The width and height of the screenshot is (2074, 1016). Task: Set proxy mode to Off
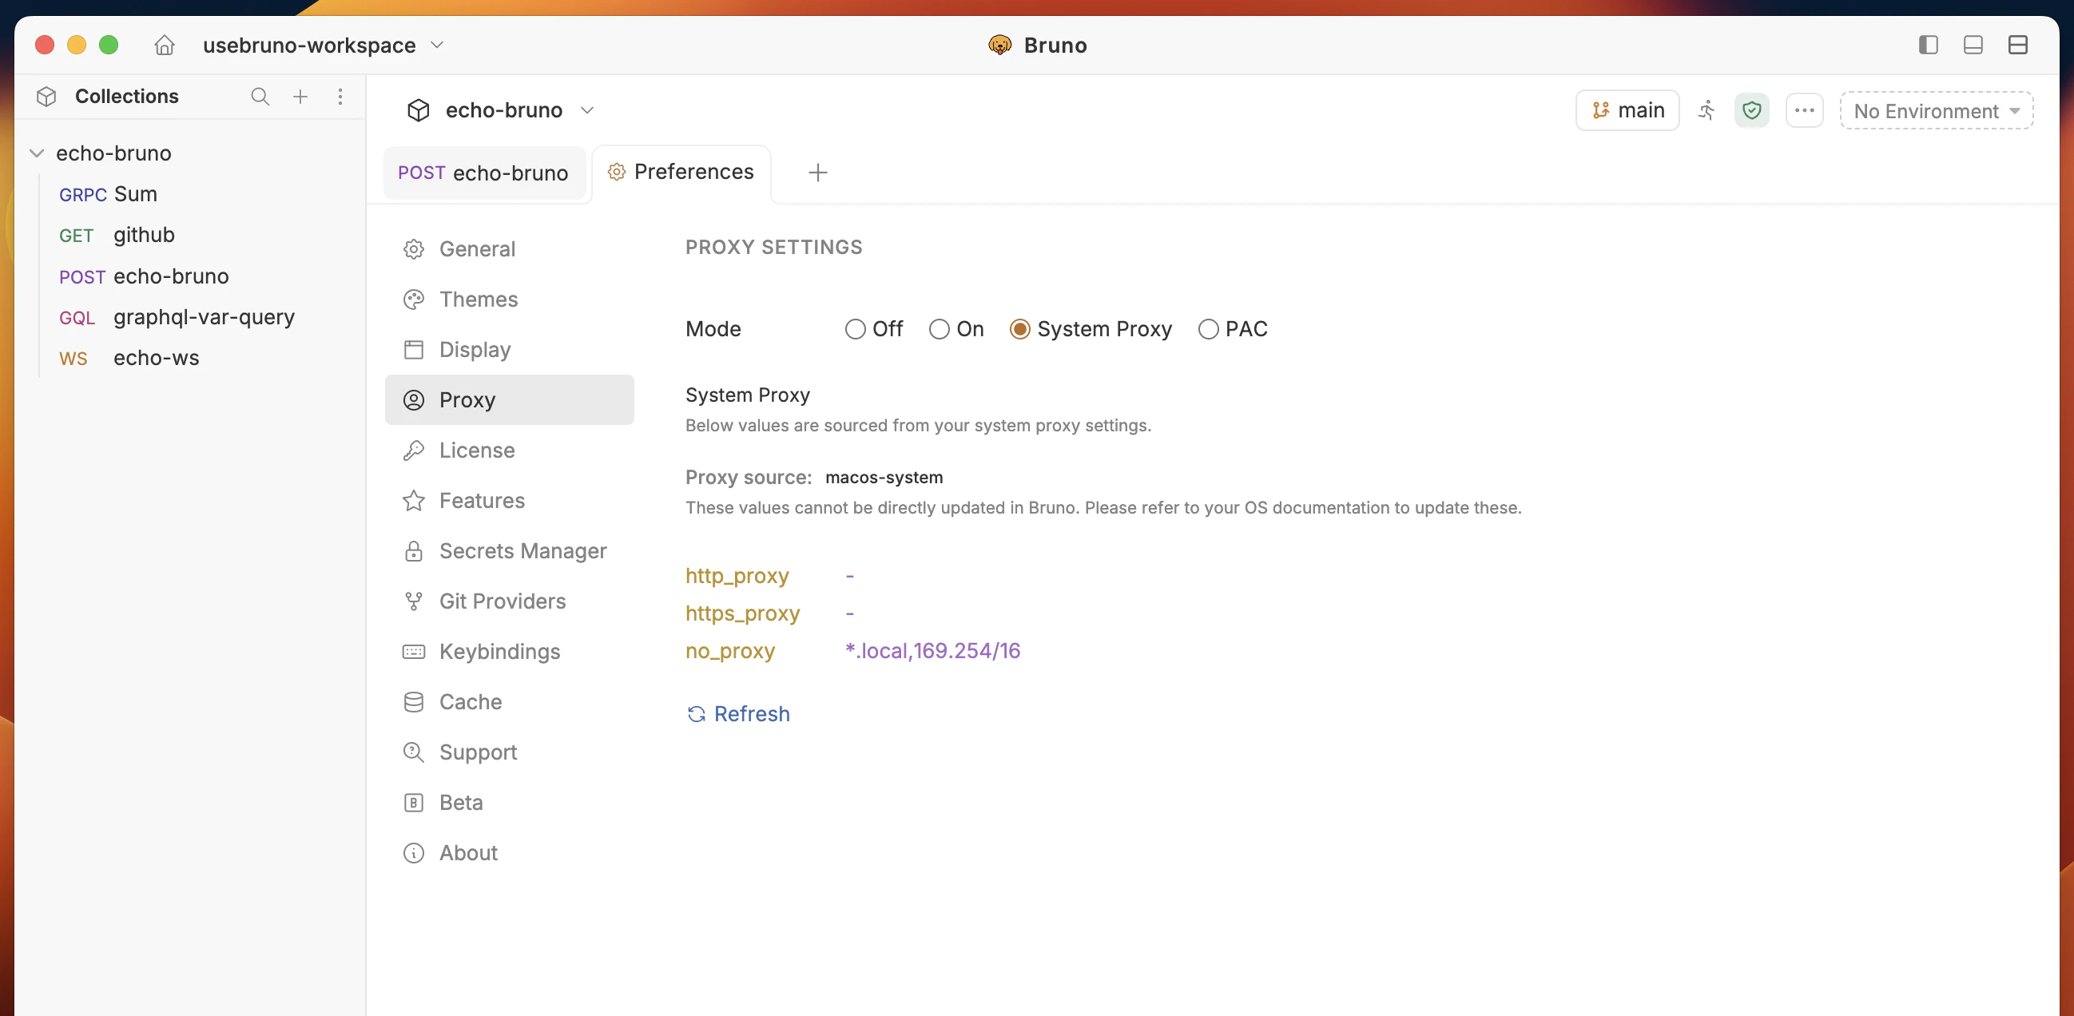(855, 329)
